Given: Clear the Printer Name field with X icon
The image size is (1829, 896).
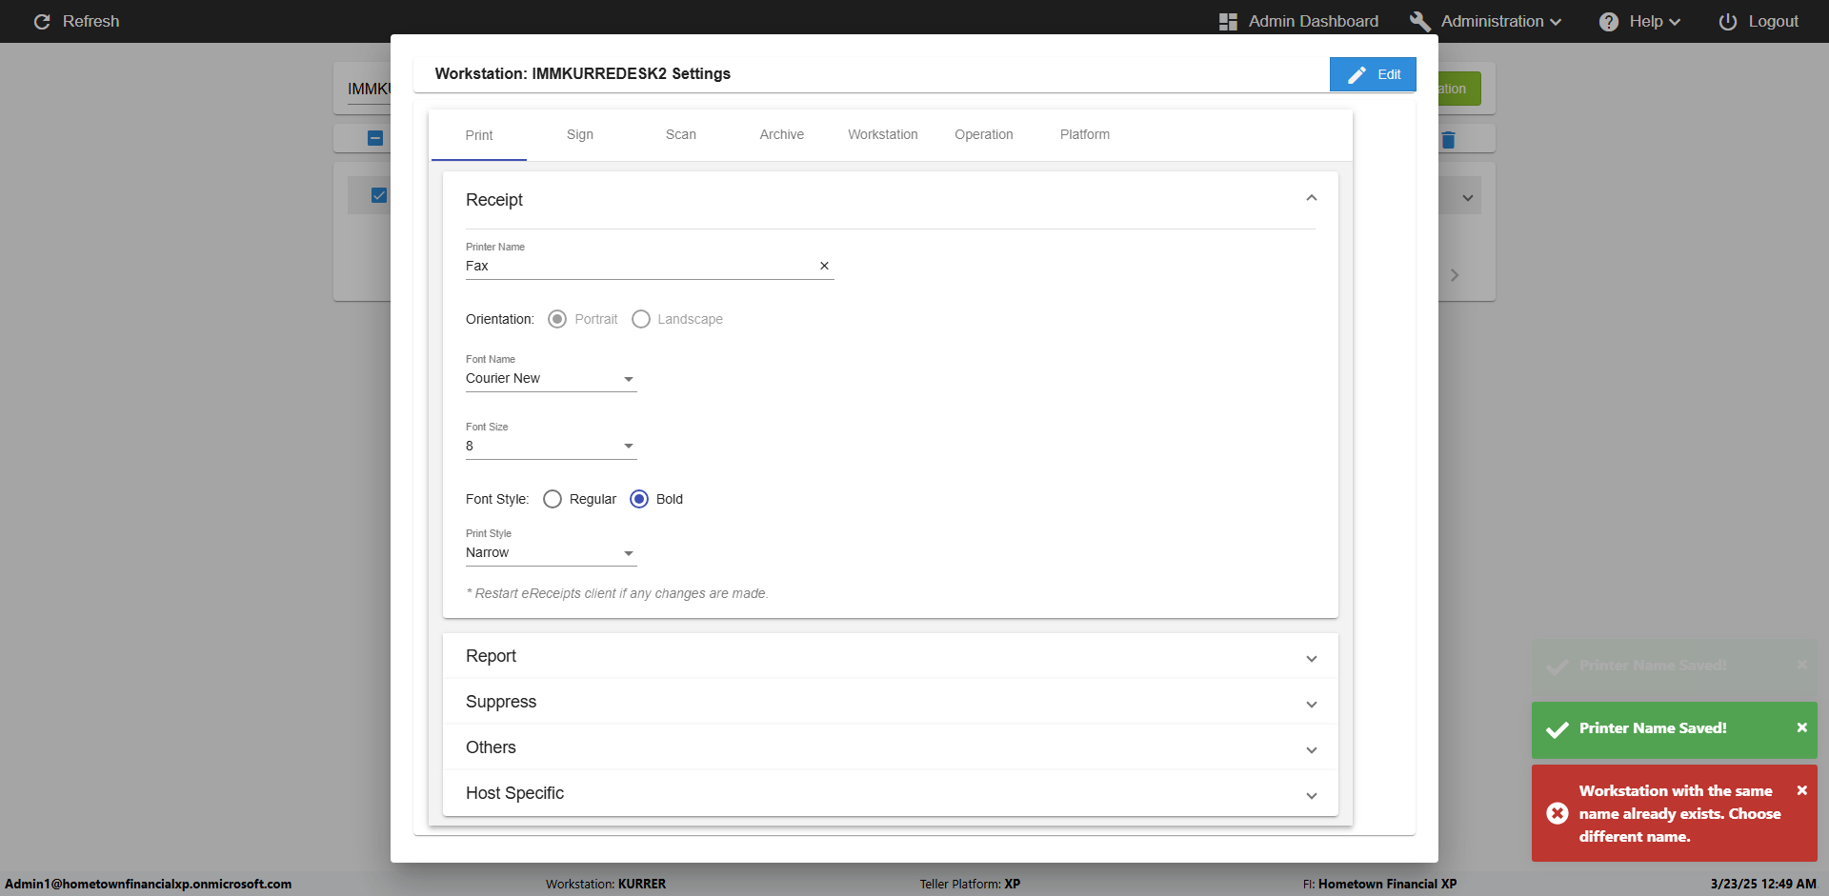Looking at the screenshot, I should click(824, 266).
